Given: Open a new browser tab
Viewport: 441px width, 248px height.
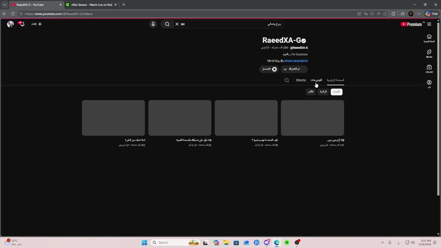Looking at the screenshot, I should [x=124, y=5].
